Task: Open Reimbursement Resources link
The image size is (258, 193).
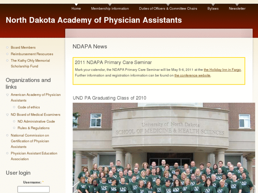Action: click(x=32, y=54)
